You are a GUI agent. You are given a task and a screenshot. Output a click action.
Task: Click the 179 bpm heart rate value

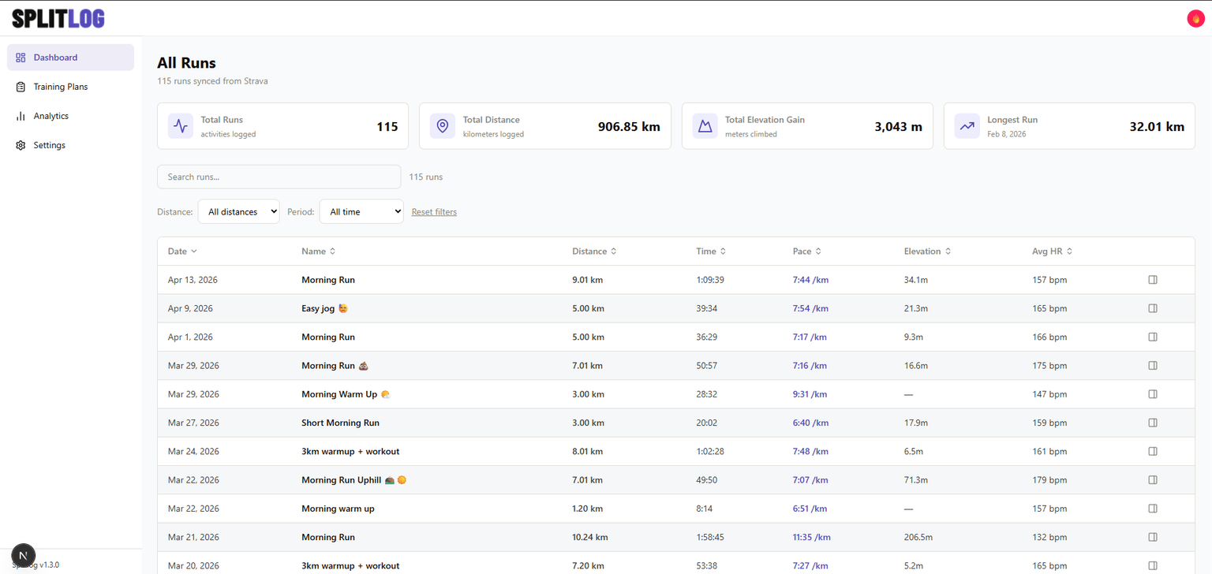[x=1049, y=480]
